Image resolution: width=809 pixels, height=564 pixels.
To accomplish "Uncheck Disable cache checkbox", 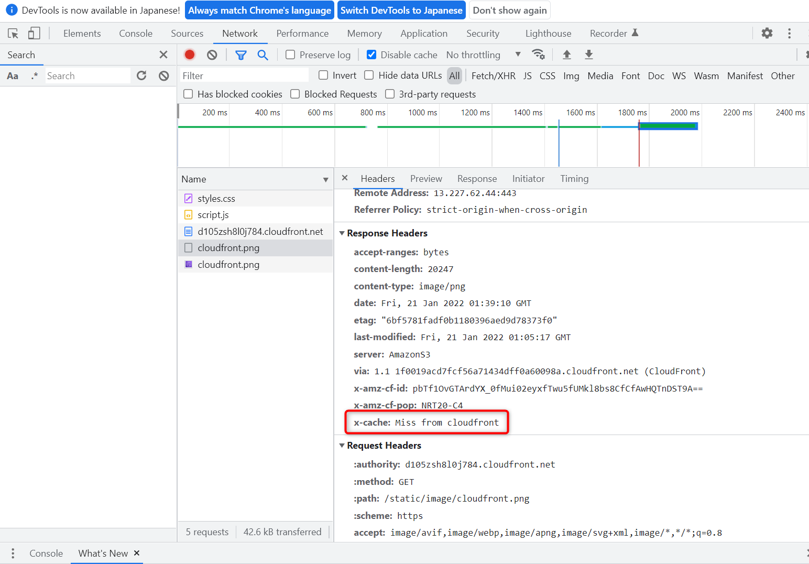I will point(371,55).
